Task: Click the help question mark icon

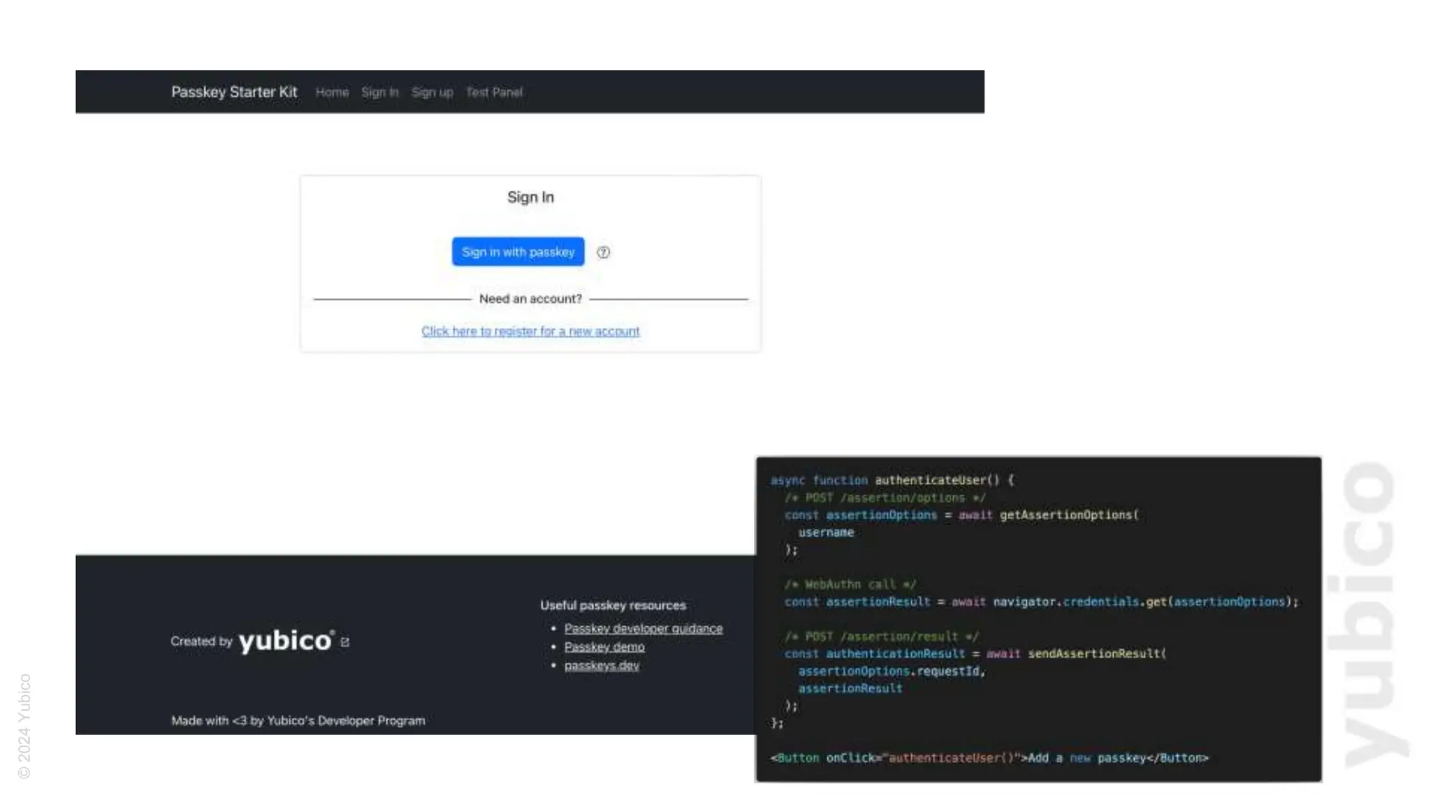Action: coord(603,252)
